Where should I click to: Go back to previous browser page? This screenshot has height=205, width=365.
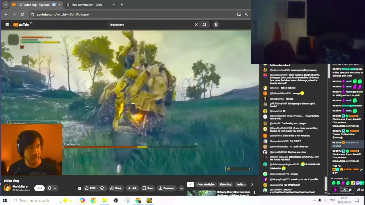pos(6,14)
